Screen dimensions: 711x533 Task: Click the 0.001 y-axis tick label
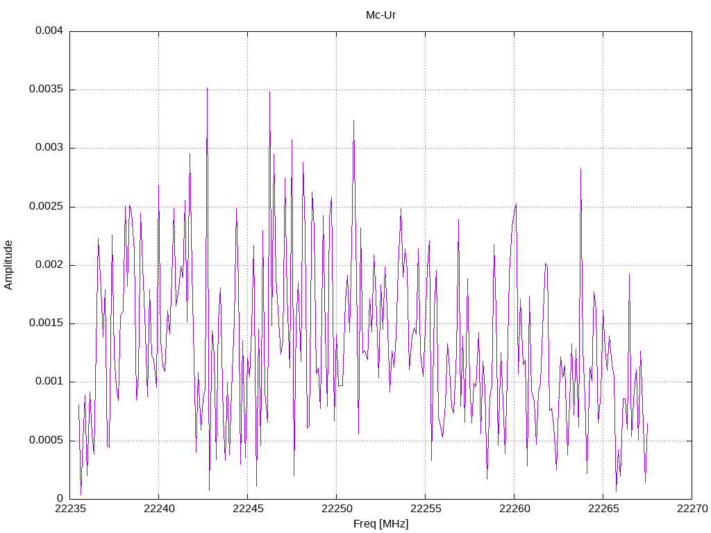(49, 382)
